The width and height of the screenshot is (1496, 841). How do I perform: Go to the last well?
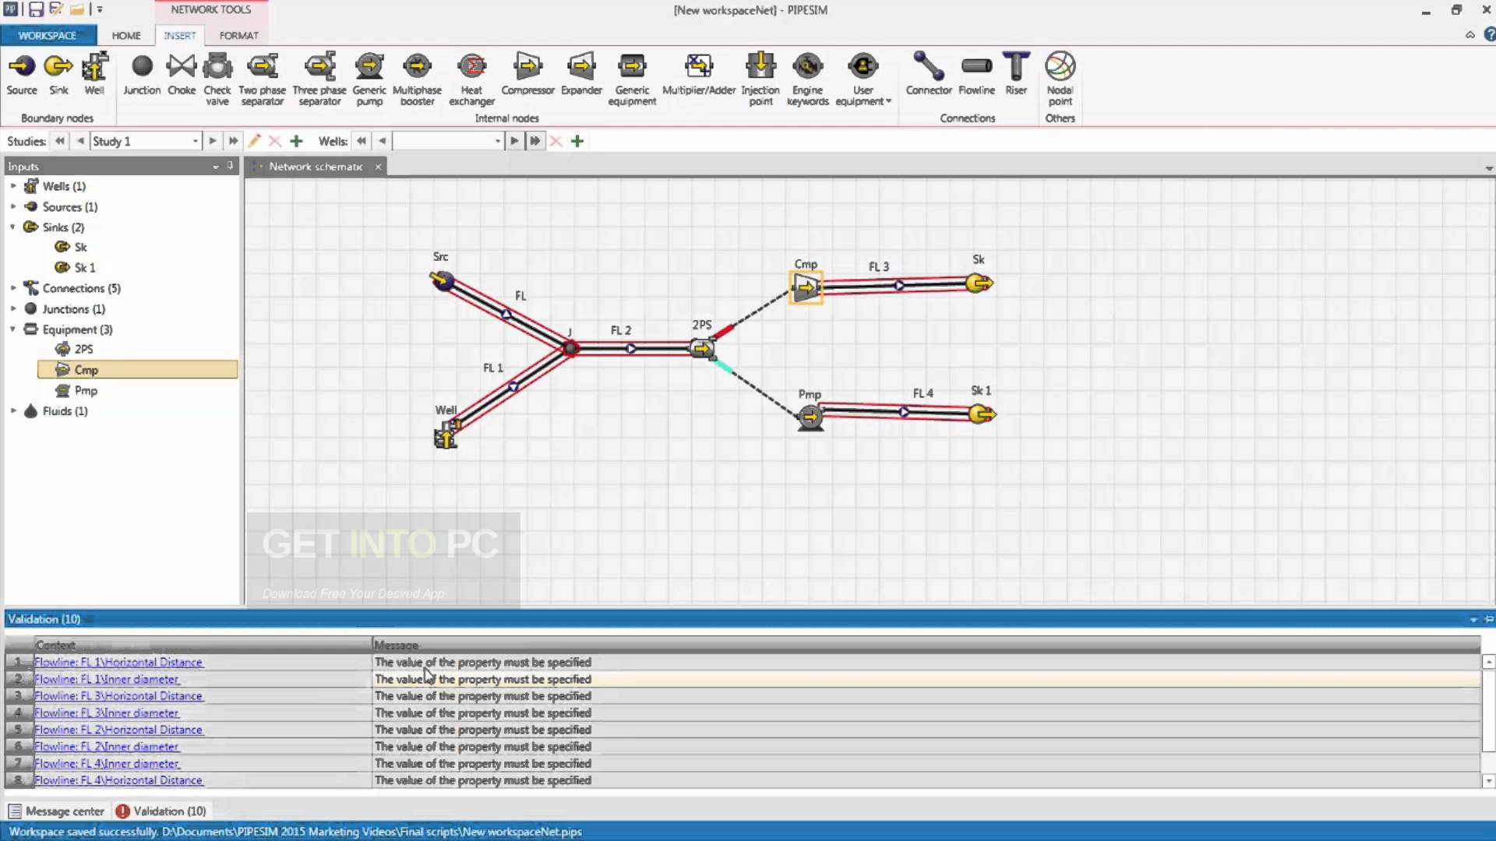[x=535, y=141]
